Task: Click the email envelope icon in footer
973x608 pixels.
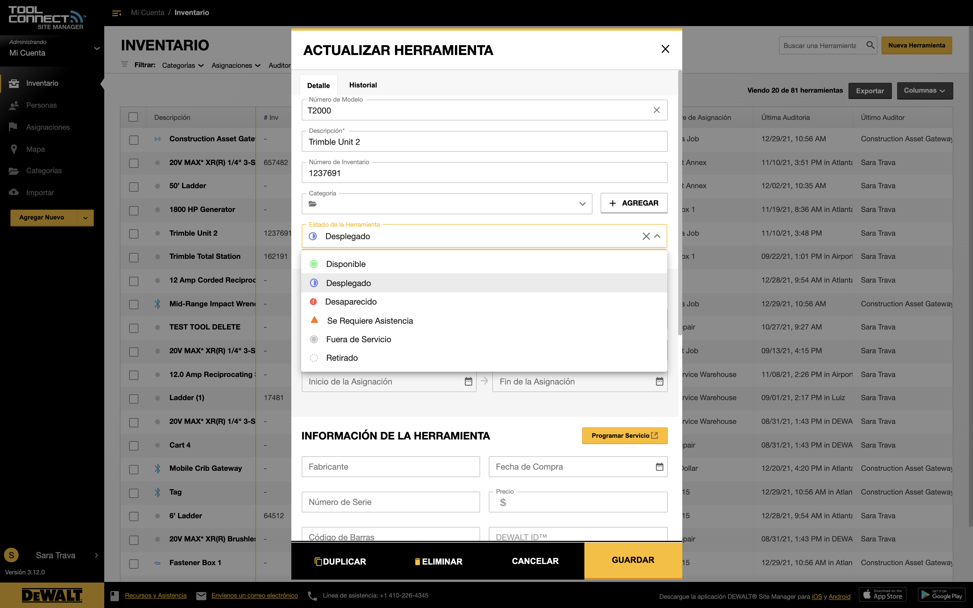Action: click(x=201, y=596)
